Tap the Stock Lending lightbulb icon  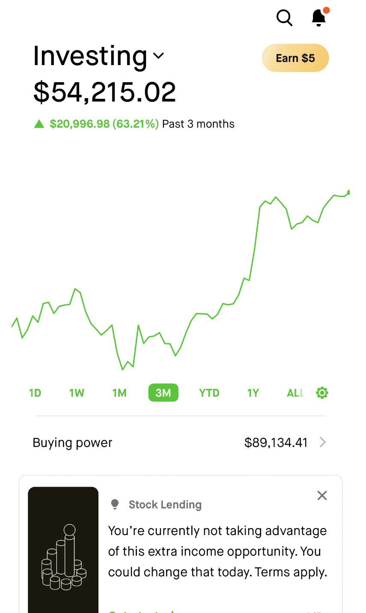point(115,504)
